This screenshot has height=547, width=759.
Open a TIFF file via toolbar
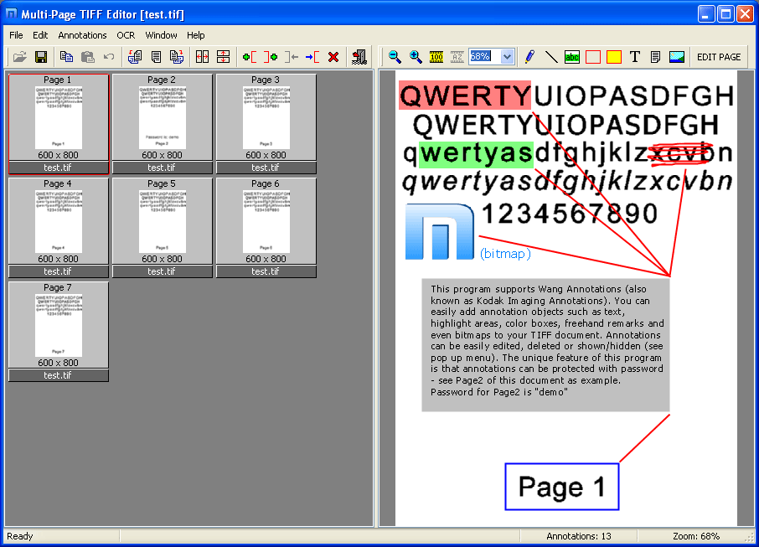click(x=19, y=57)
